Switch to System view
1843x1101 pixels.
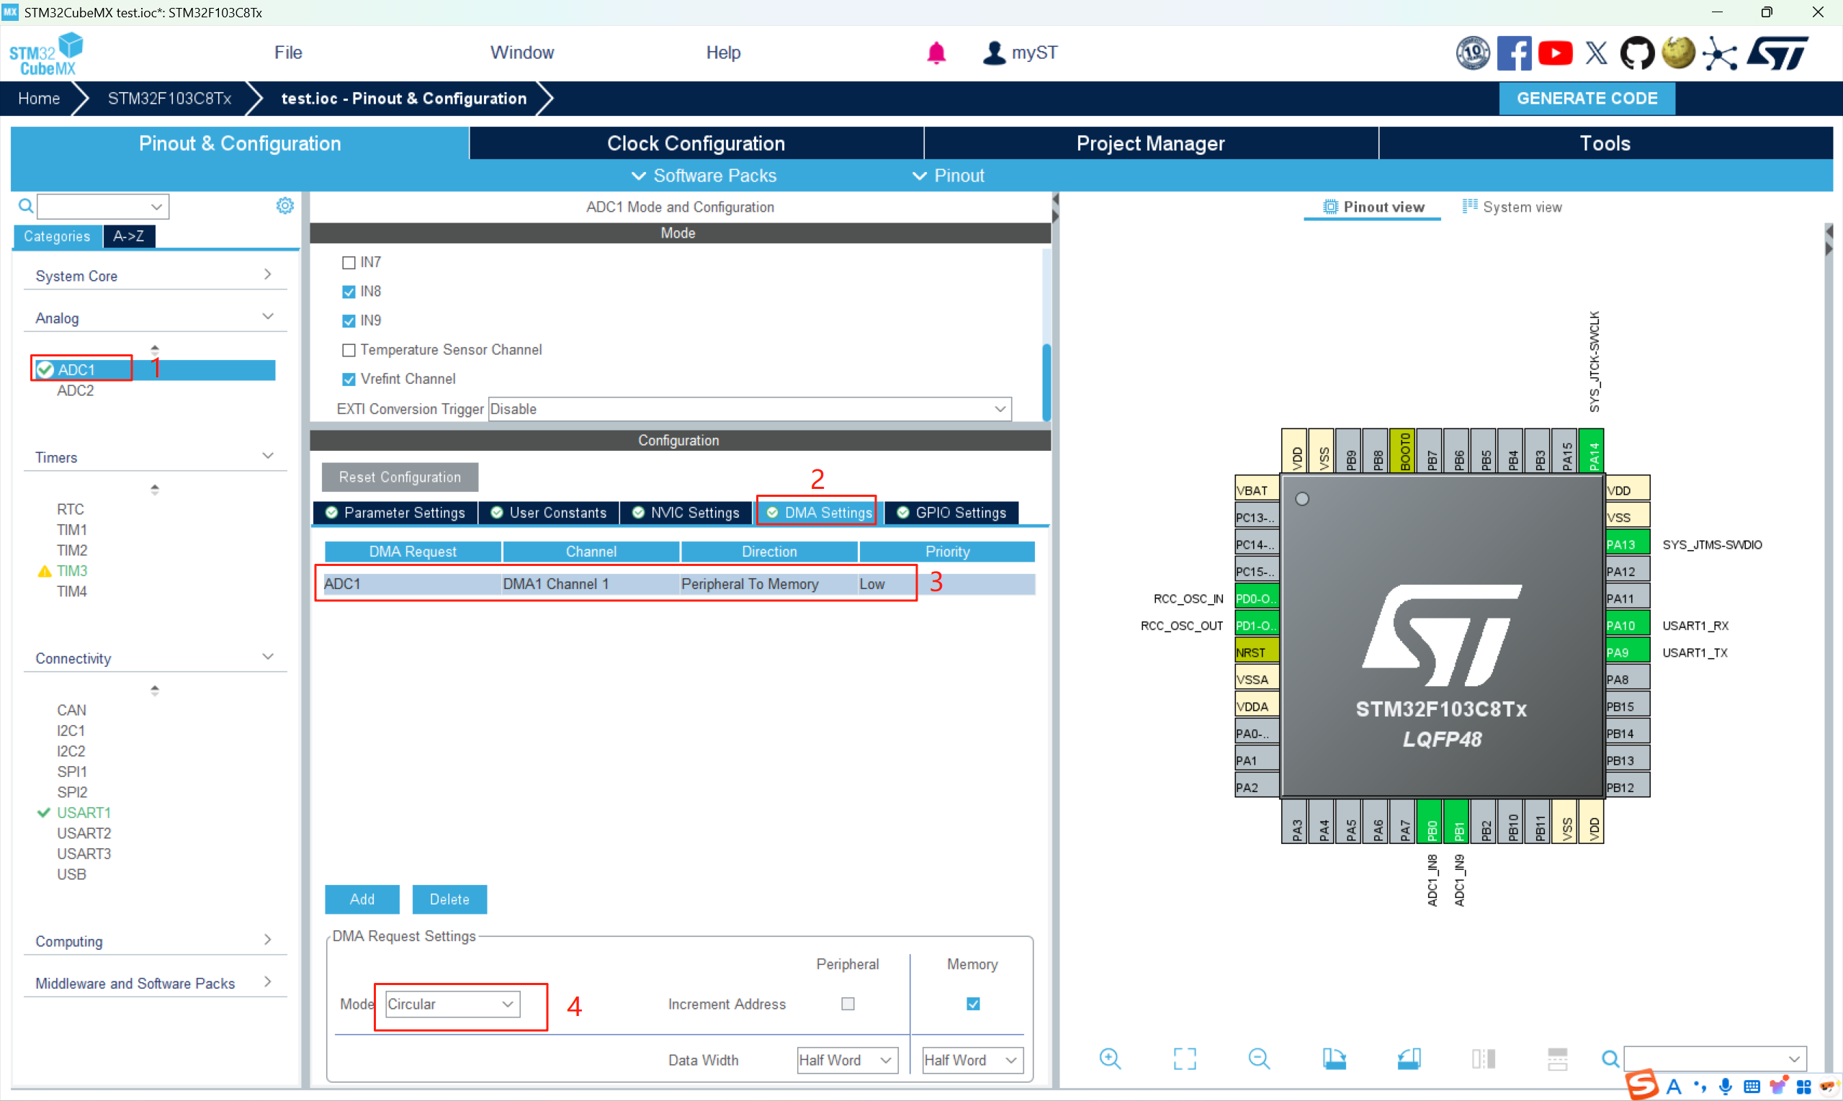pyautogui.click(x=1512, y=207)
